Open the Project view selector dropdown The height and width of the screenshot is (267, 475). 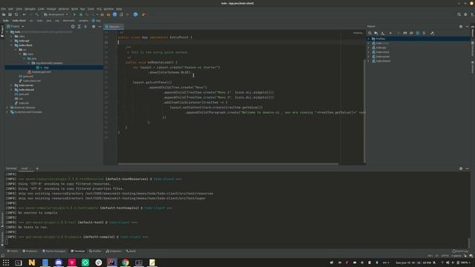click(16, 27)
